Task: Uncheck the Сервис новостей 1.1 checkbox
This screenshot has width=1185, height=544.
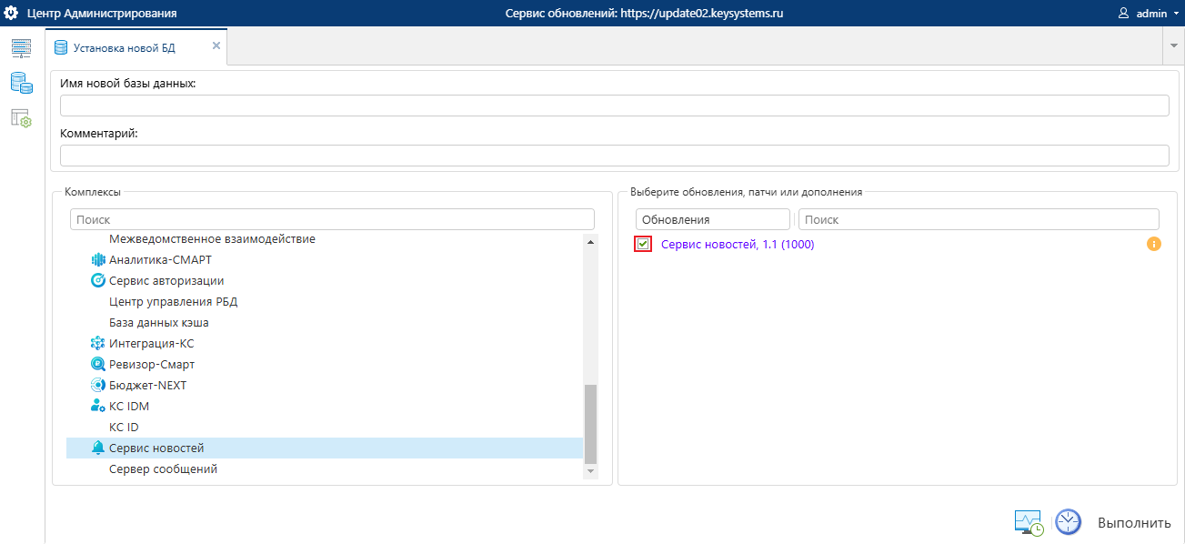Action: click(x=643, y=244)
